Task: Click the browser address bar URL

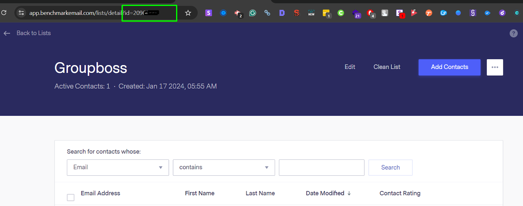Action: pyautogui.click(x=94, y=13)
